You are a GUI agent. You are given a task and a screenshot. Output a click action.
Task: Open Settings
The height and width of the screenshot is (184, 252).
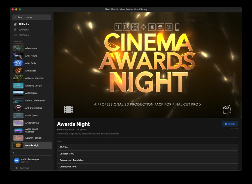(24, 168)
